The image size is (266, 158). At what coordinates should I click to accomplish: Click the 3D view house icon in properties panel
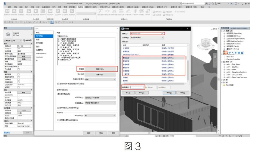(8, 34)
